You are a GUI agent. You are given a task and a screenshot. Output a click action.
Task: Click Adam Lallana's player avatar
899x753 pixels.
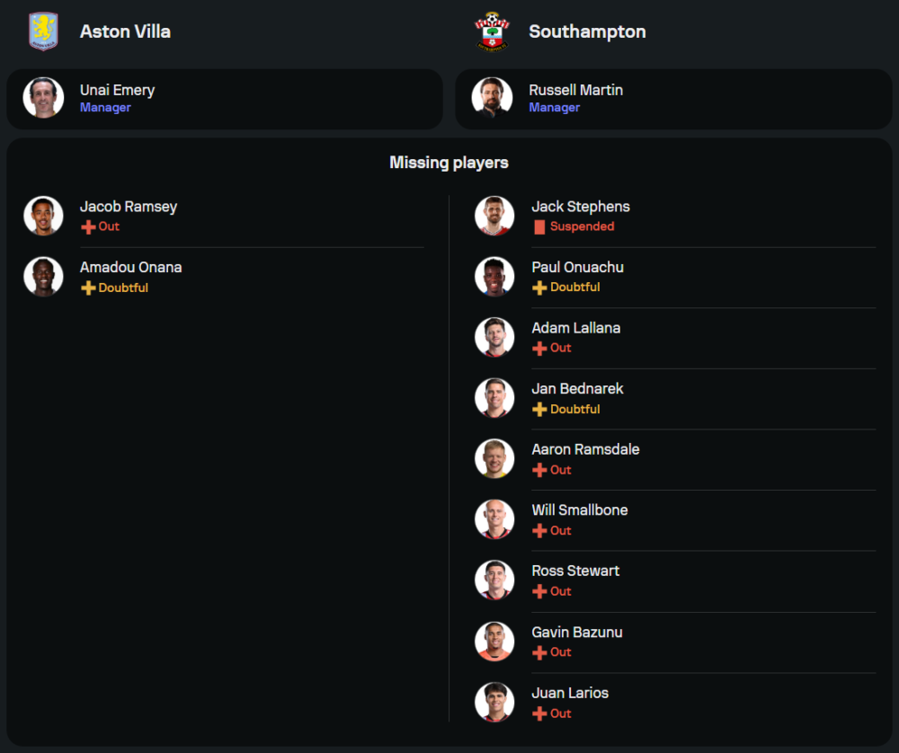494,337
